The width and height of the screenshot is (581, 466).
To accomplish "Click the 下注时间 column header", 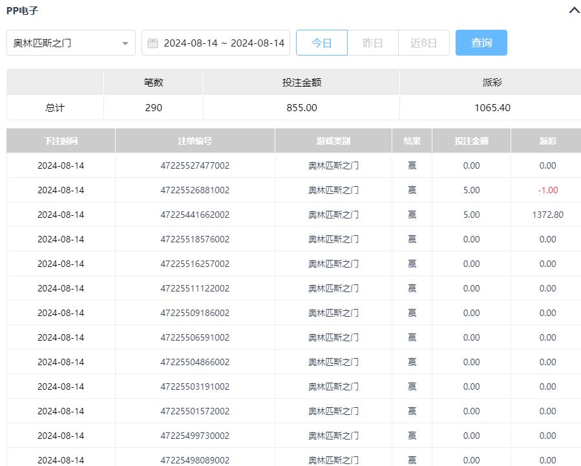I will click(61, 141).
